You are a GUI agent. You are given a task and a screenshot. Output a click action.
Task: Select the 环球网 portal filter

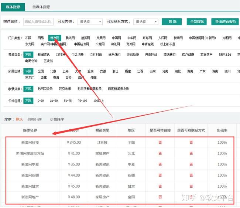(147, 38)
